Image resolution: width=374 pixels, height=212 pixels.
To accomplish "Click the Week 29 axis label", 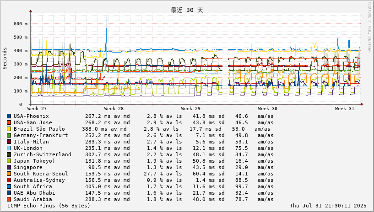I will [x=190, y=109].
